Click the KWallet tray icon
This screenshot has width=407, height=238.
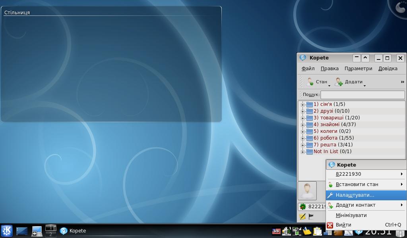point(338,232)
